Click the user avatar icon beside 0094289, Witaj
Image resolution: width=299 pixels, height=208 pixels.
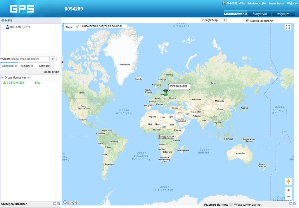pos(224,3)
